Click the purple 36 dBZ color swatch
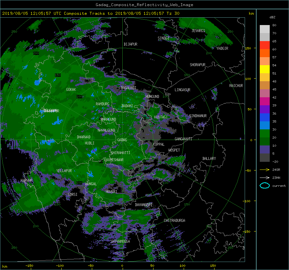The image size is (289, 270). [265, 109]
